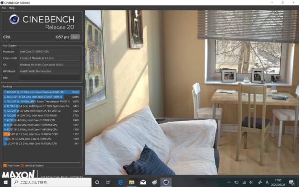The width and height of the screenshot is (299, 187).
Task: Select ranking row Ryzen 7 1700X Eight-Core
Action: click(x=42, y=106)
